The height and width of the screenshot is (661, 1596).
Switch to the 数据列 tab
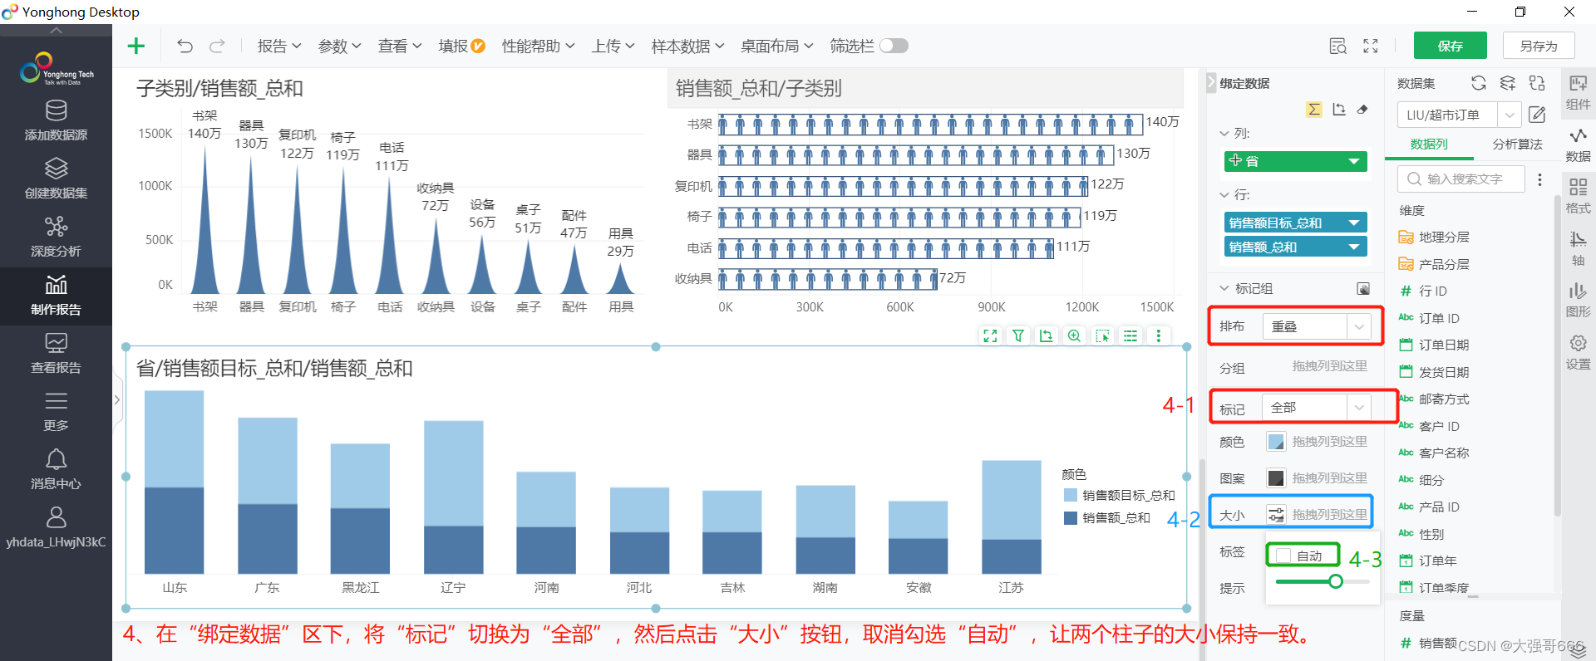tap(1429, 144)
